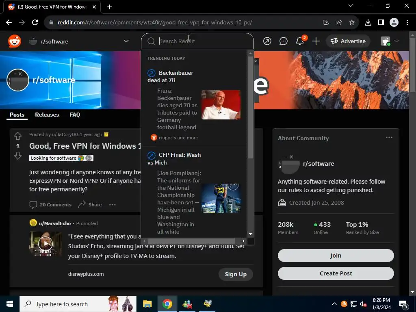Show hidden system tray icons

(334, 304)
